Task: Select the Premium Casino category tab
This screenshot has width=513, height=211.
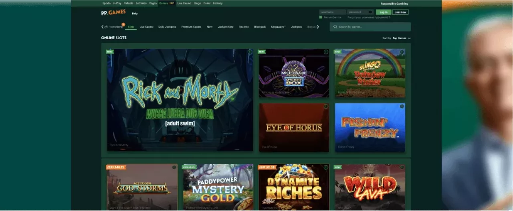Action: pyautogui.click(x=191, y=27)
